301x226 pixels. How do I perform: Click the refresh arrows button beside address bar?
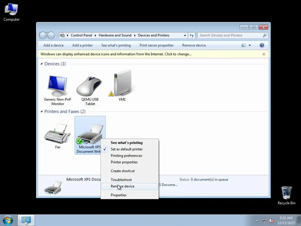coord(192,35)
